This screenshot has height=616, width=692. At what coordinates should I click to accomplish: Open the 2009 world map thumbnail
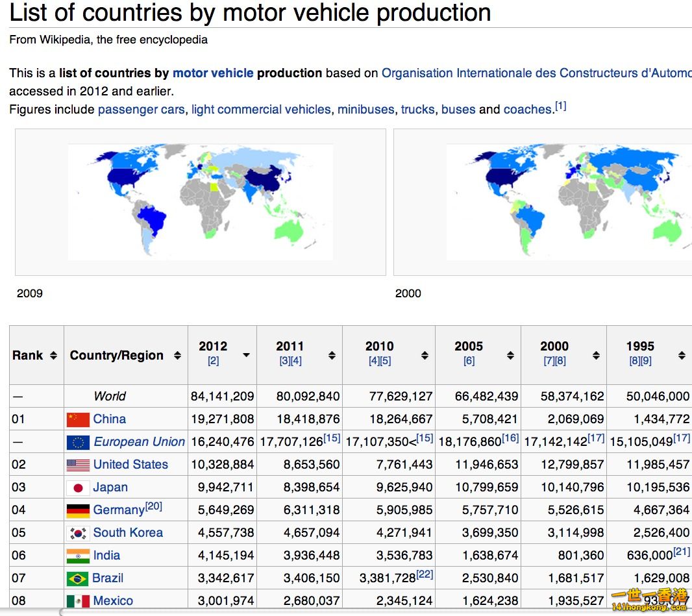tap(201, 202)
